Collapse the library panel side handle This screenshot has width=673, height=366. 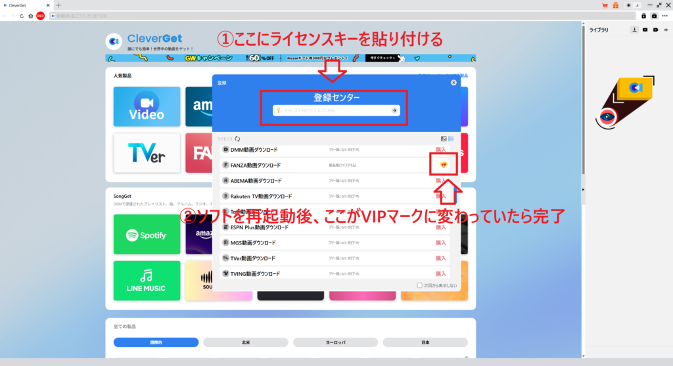(583, 189)
